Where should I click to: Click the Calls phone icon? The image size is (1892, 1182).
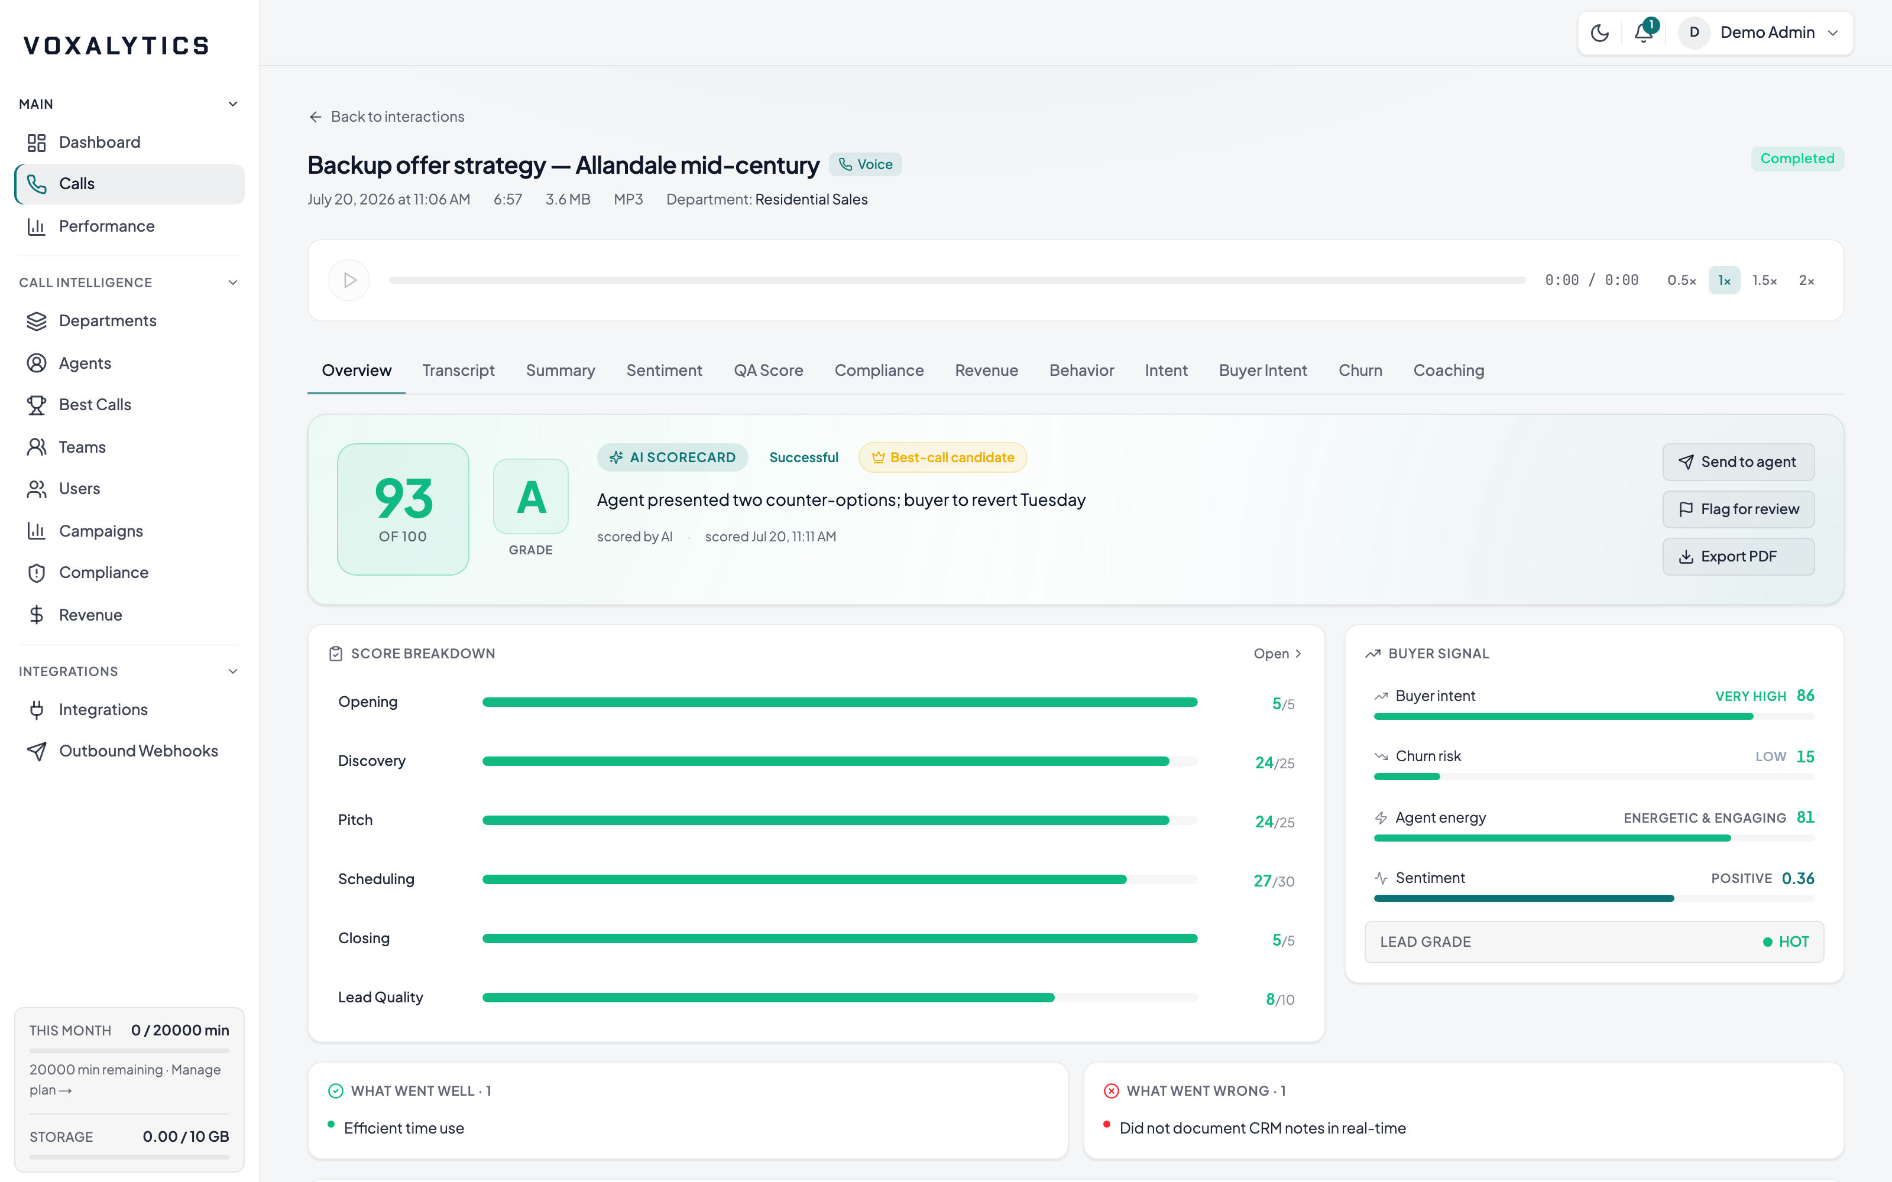(x=37, y=184)
